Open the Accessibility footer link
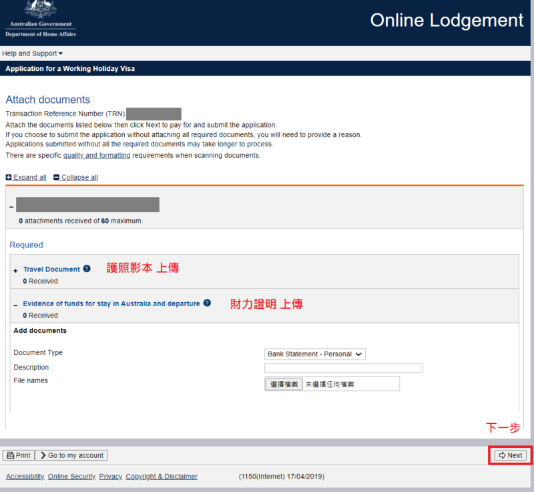This screenshot has width=534, height=492. click(25, 477)
